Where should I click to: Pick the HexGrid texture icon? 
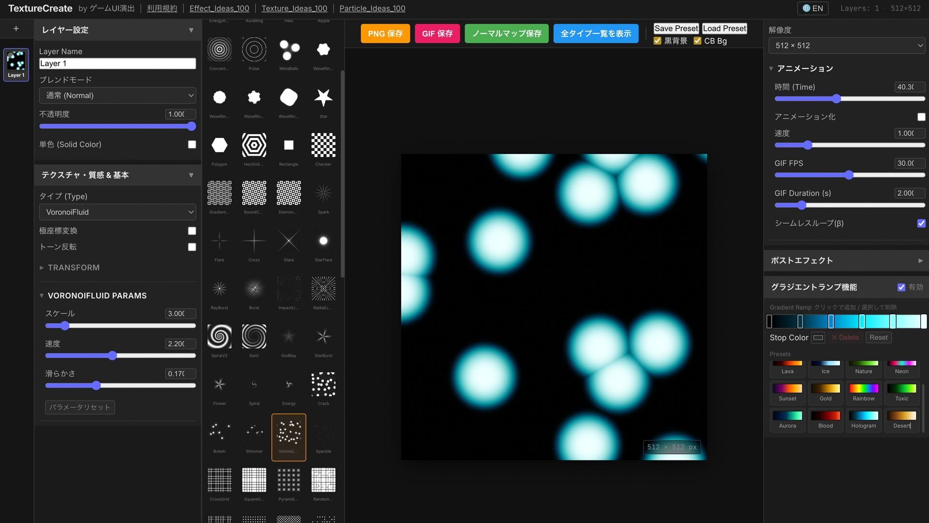click(254, 145)
